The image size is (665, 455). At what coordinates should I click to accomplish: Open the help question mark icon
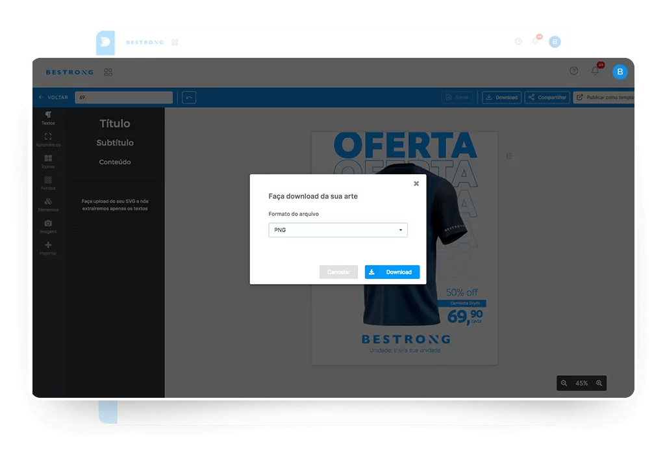pyautogui.click(x=573, y=71)
